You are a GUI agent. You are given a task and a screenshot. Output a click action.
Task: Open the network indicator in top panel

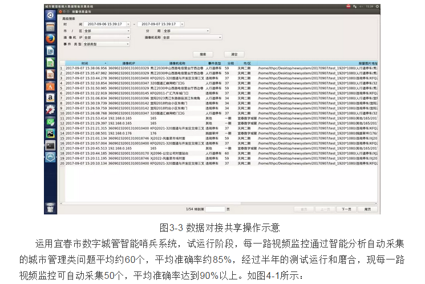point(355,6)
